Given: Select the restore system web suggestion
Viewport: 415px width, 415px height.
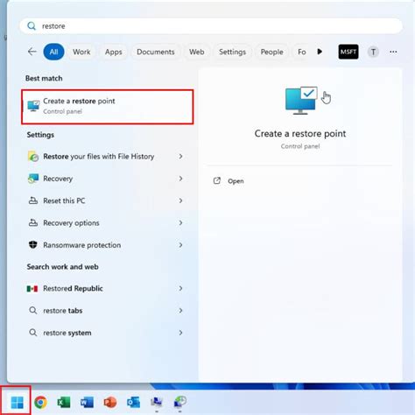Looking at the screenshot, I should click(x=105, y=333).
